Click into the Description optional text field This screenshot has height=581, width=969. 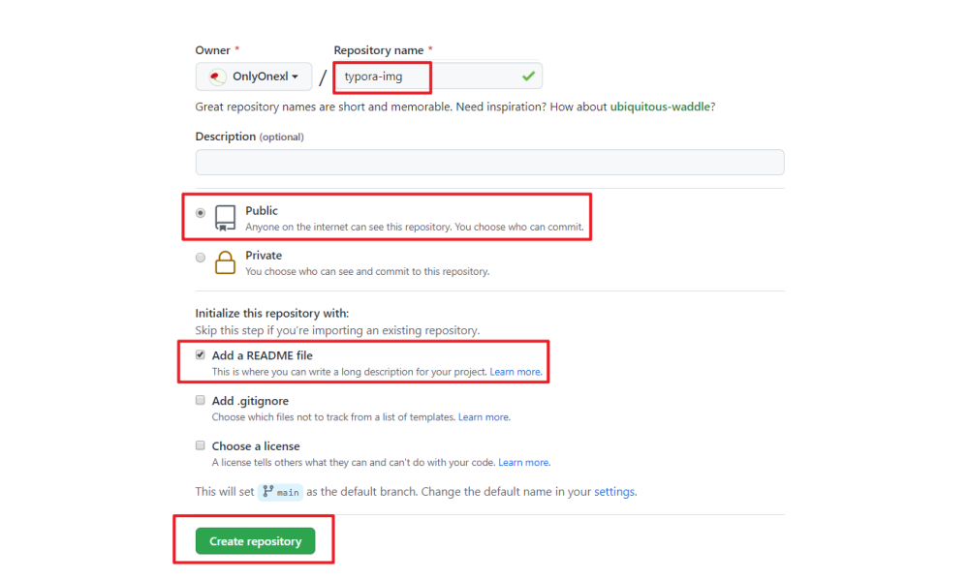click(x=490, y=162)
